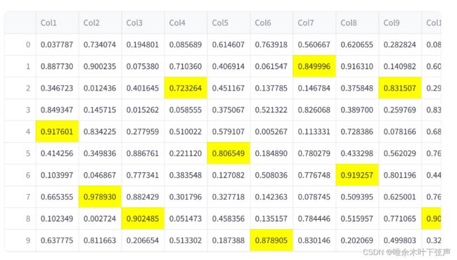Select the Col4 column header
Viewport: 457px width, 260px height.
pyautogui.click(x=186, y=22)
